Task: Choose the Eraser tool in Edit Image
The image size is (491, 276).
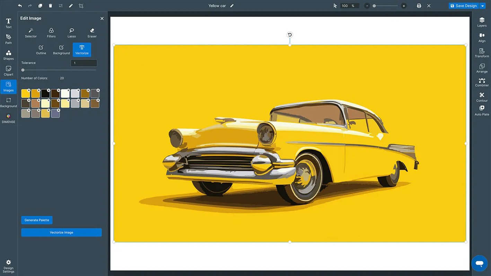Action: pos(92,33)
